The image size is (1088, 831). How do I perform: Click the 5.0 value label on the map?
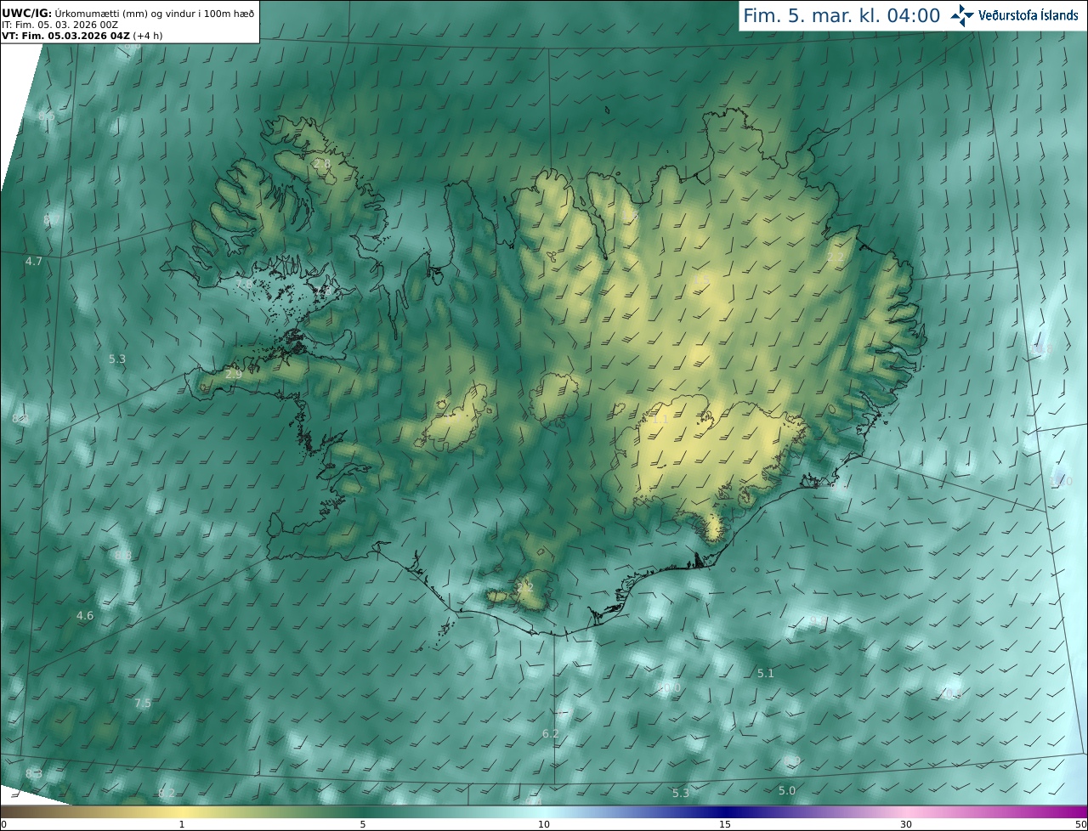(787, 790)
